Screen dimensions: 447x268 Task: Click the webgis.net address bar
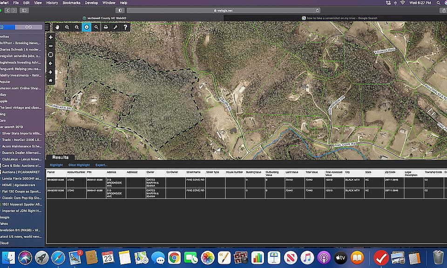[x=223, y=10]
